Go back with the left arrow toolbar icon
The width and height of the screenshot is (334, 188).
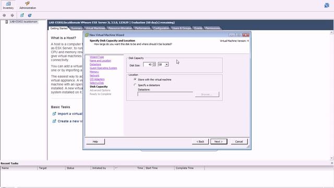(x=4, y=15)
